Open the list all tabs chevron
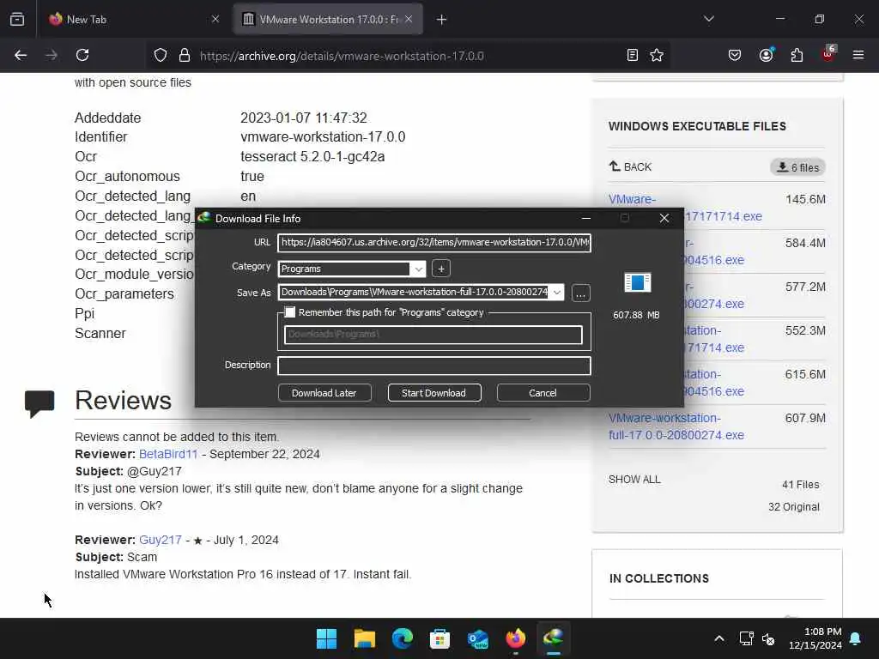The height and width of the screenshot is (659, 879). pos(708,19)
